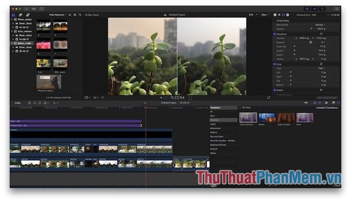Click the Save Effects Preset button
The image size is (351, 202).
coord(327,97)
